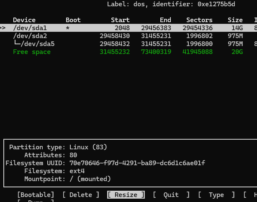
Task: Click the Size column header
Action: 235,20
